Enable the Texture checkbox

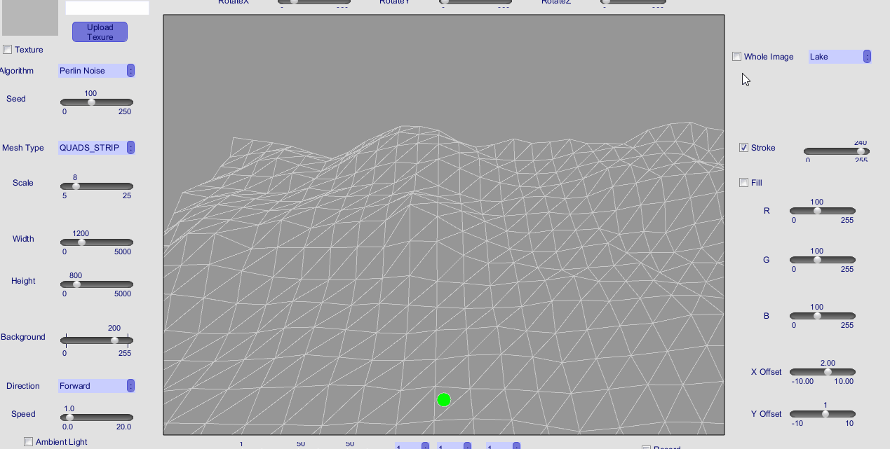(8, 50)
